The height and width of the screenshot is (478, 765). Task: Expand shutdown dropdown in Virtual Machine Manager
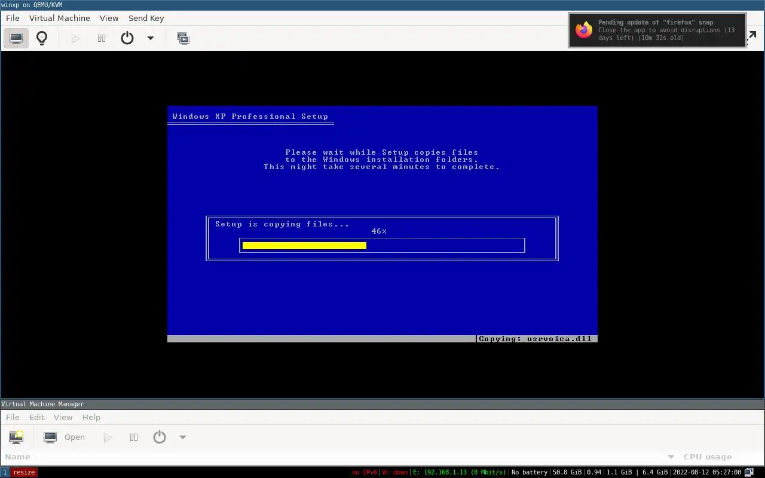[183, 437]
